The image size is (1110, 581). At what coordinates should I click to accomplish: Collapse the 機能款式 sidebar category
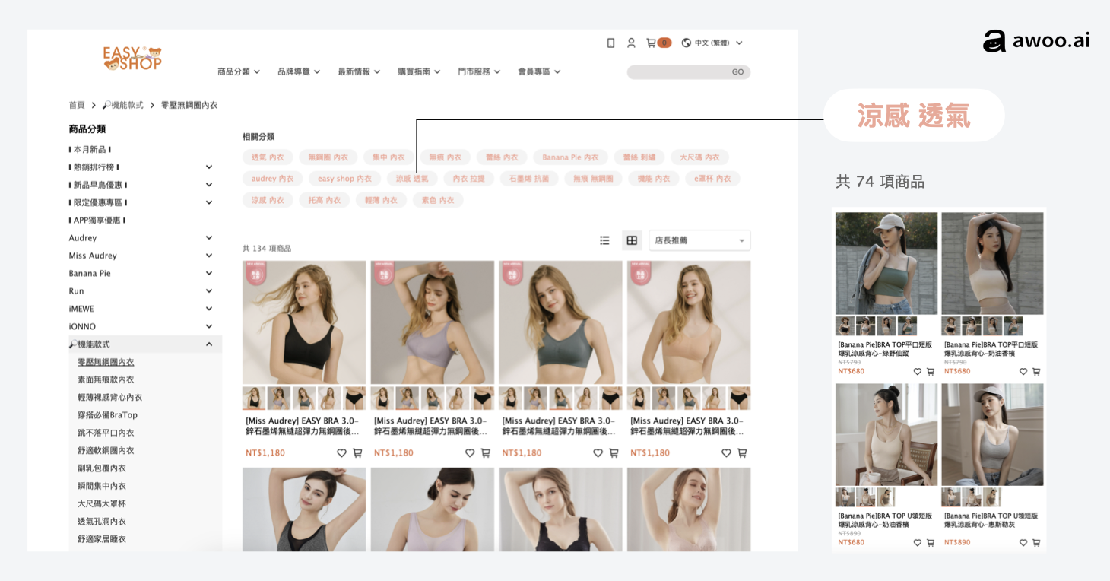coord(209,344)
